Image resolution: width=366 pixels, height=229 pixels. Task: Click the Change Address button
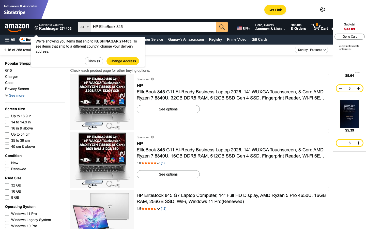pyautogui.click(x=123, y=61)
